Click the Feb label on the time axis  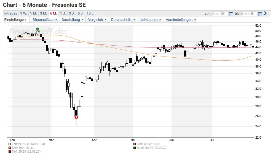click(12, 140)
